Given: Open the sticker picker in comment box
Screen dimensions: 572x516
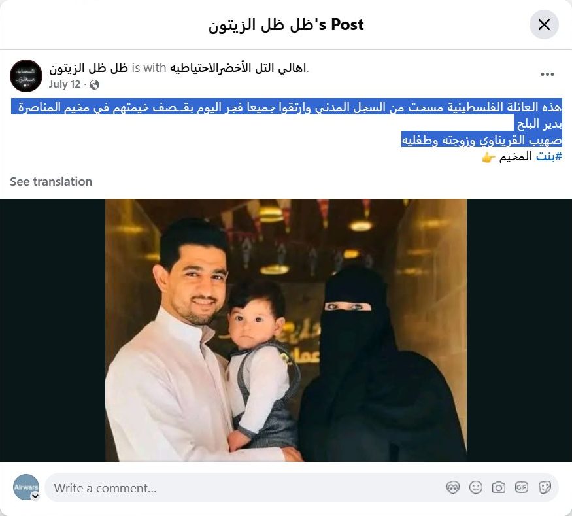Looking at the screenshot, I should point(545,487).
